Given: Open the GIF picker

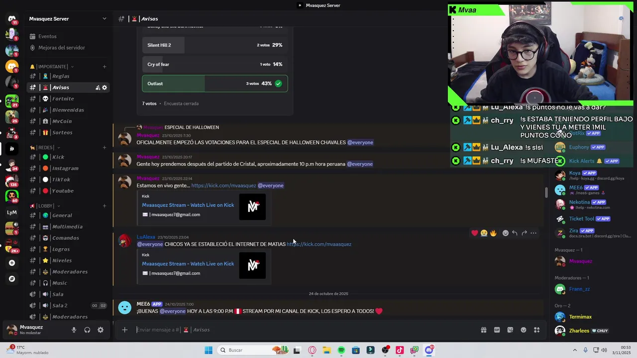Looking at the screenshot, I should pos(497,330).
